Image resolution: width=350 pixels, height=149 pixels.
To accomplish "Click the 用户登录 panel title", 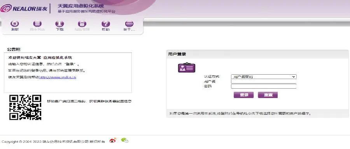I will tap(177, 54).
